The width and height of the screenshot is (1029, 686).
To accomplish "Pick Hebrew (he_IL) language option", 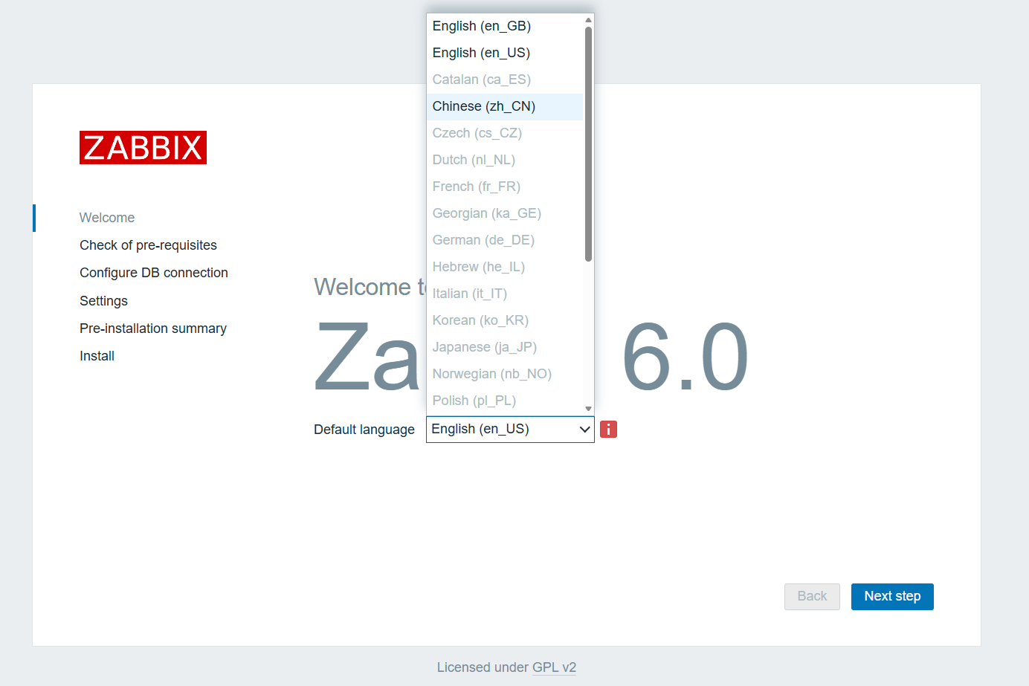I will tap(505, 267).
